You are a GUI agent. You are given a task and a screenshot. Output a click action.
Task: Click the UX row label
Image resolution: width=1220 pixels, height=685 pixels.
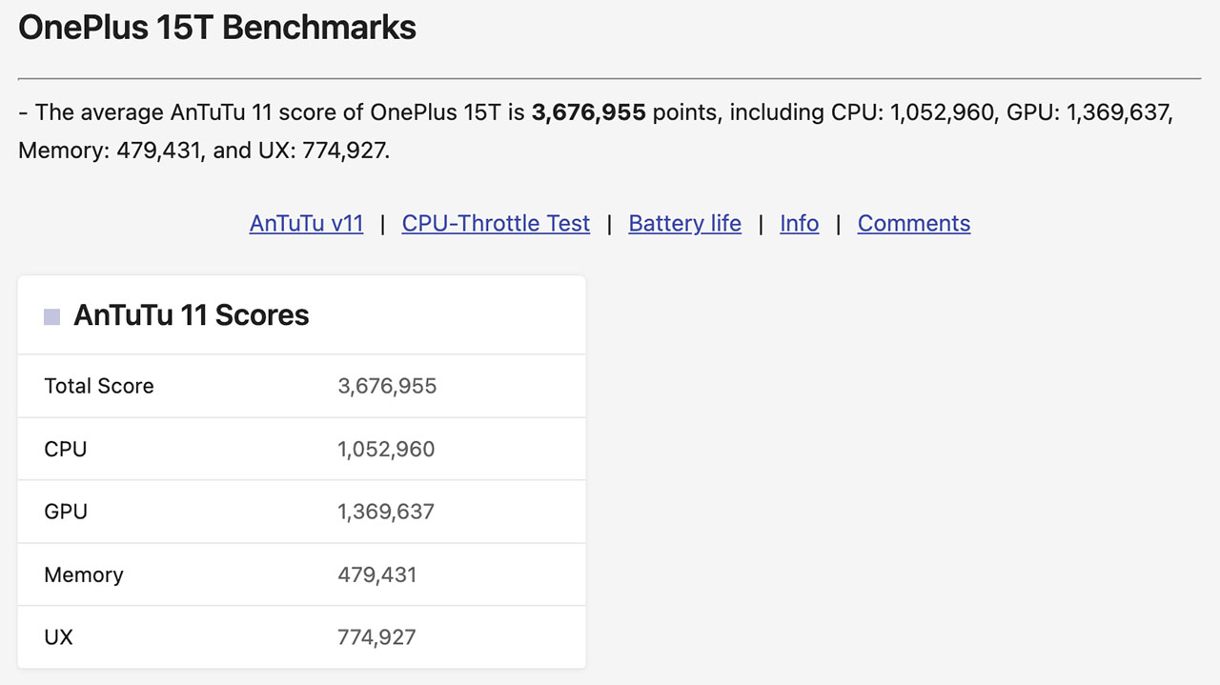(58, 637)
